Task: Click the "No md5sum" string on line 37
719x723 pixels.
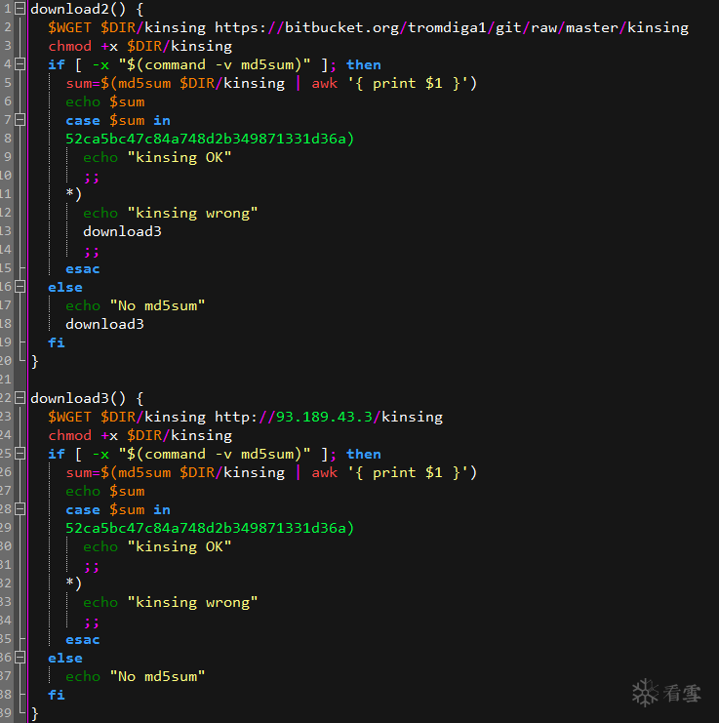Action: pos(157,676)
